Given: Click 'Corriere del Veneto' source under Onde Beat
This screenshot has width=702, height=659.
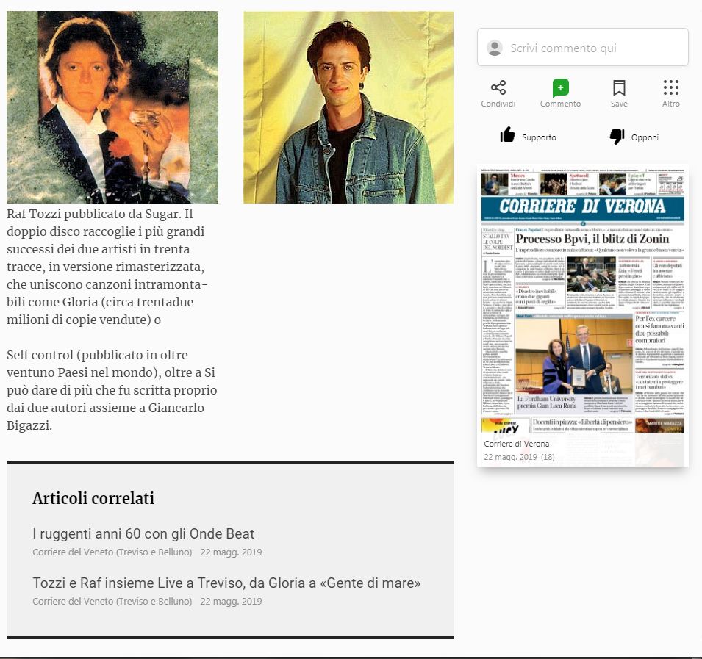Looking at the screenshot, I should coord(110,552).
